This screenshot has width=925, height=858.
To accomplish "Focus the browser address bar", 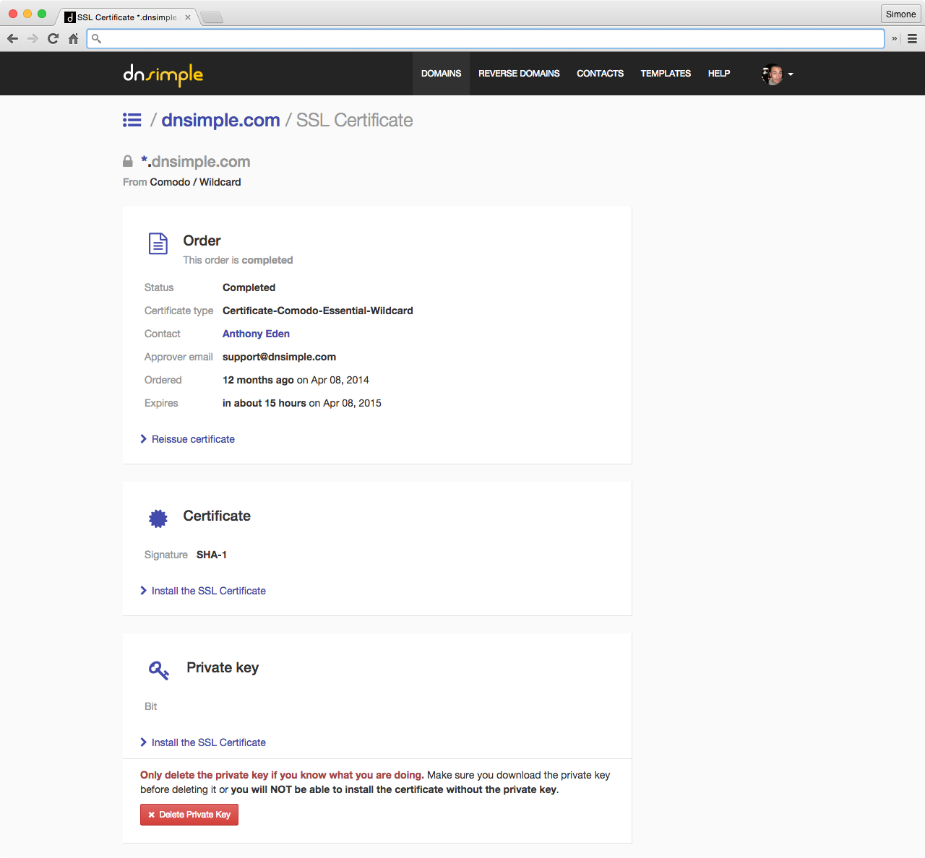I will [x=486, y=38].
